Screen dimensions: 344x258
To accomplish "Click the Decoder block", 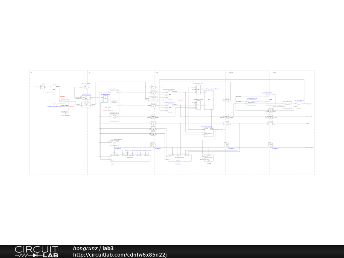I will tap(115, 143).
